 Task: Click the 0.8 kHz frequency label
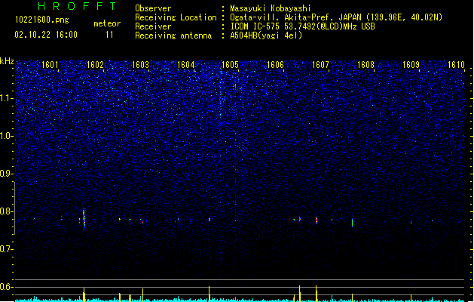7,211
